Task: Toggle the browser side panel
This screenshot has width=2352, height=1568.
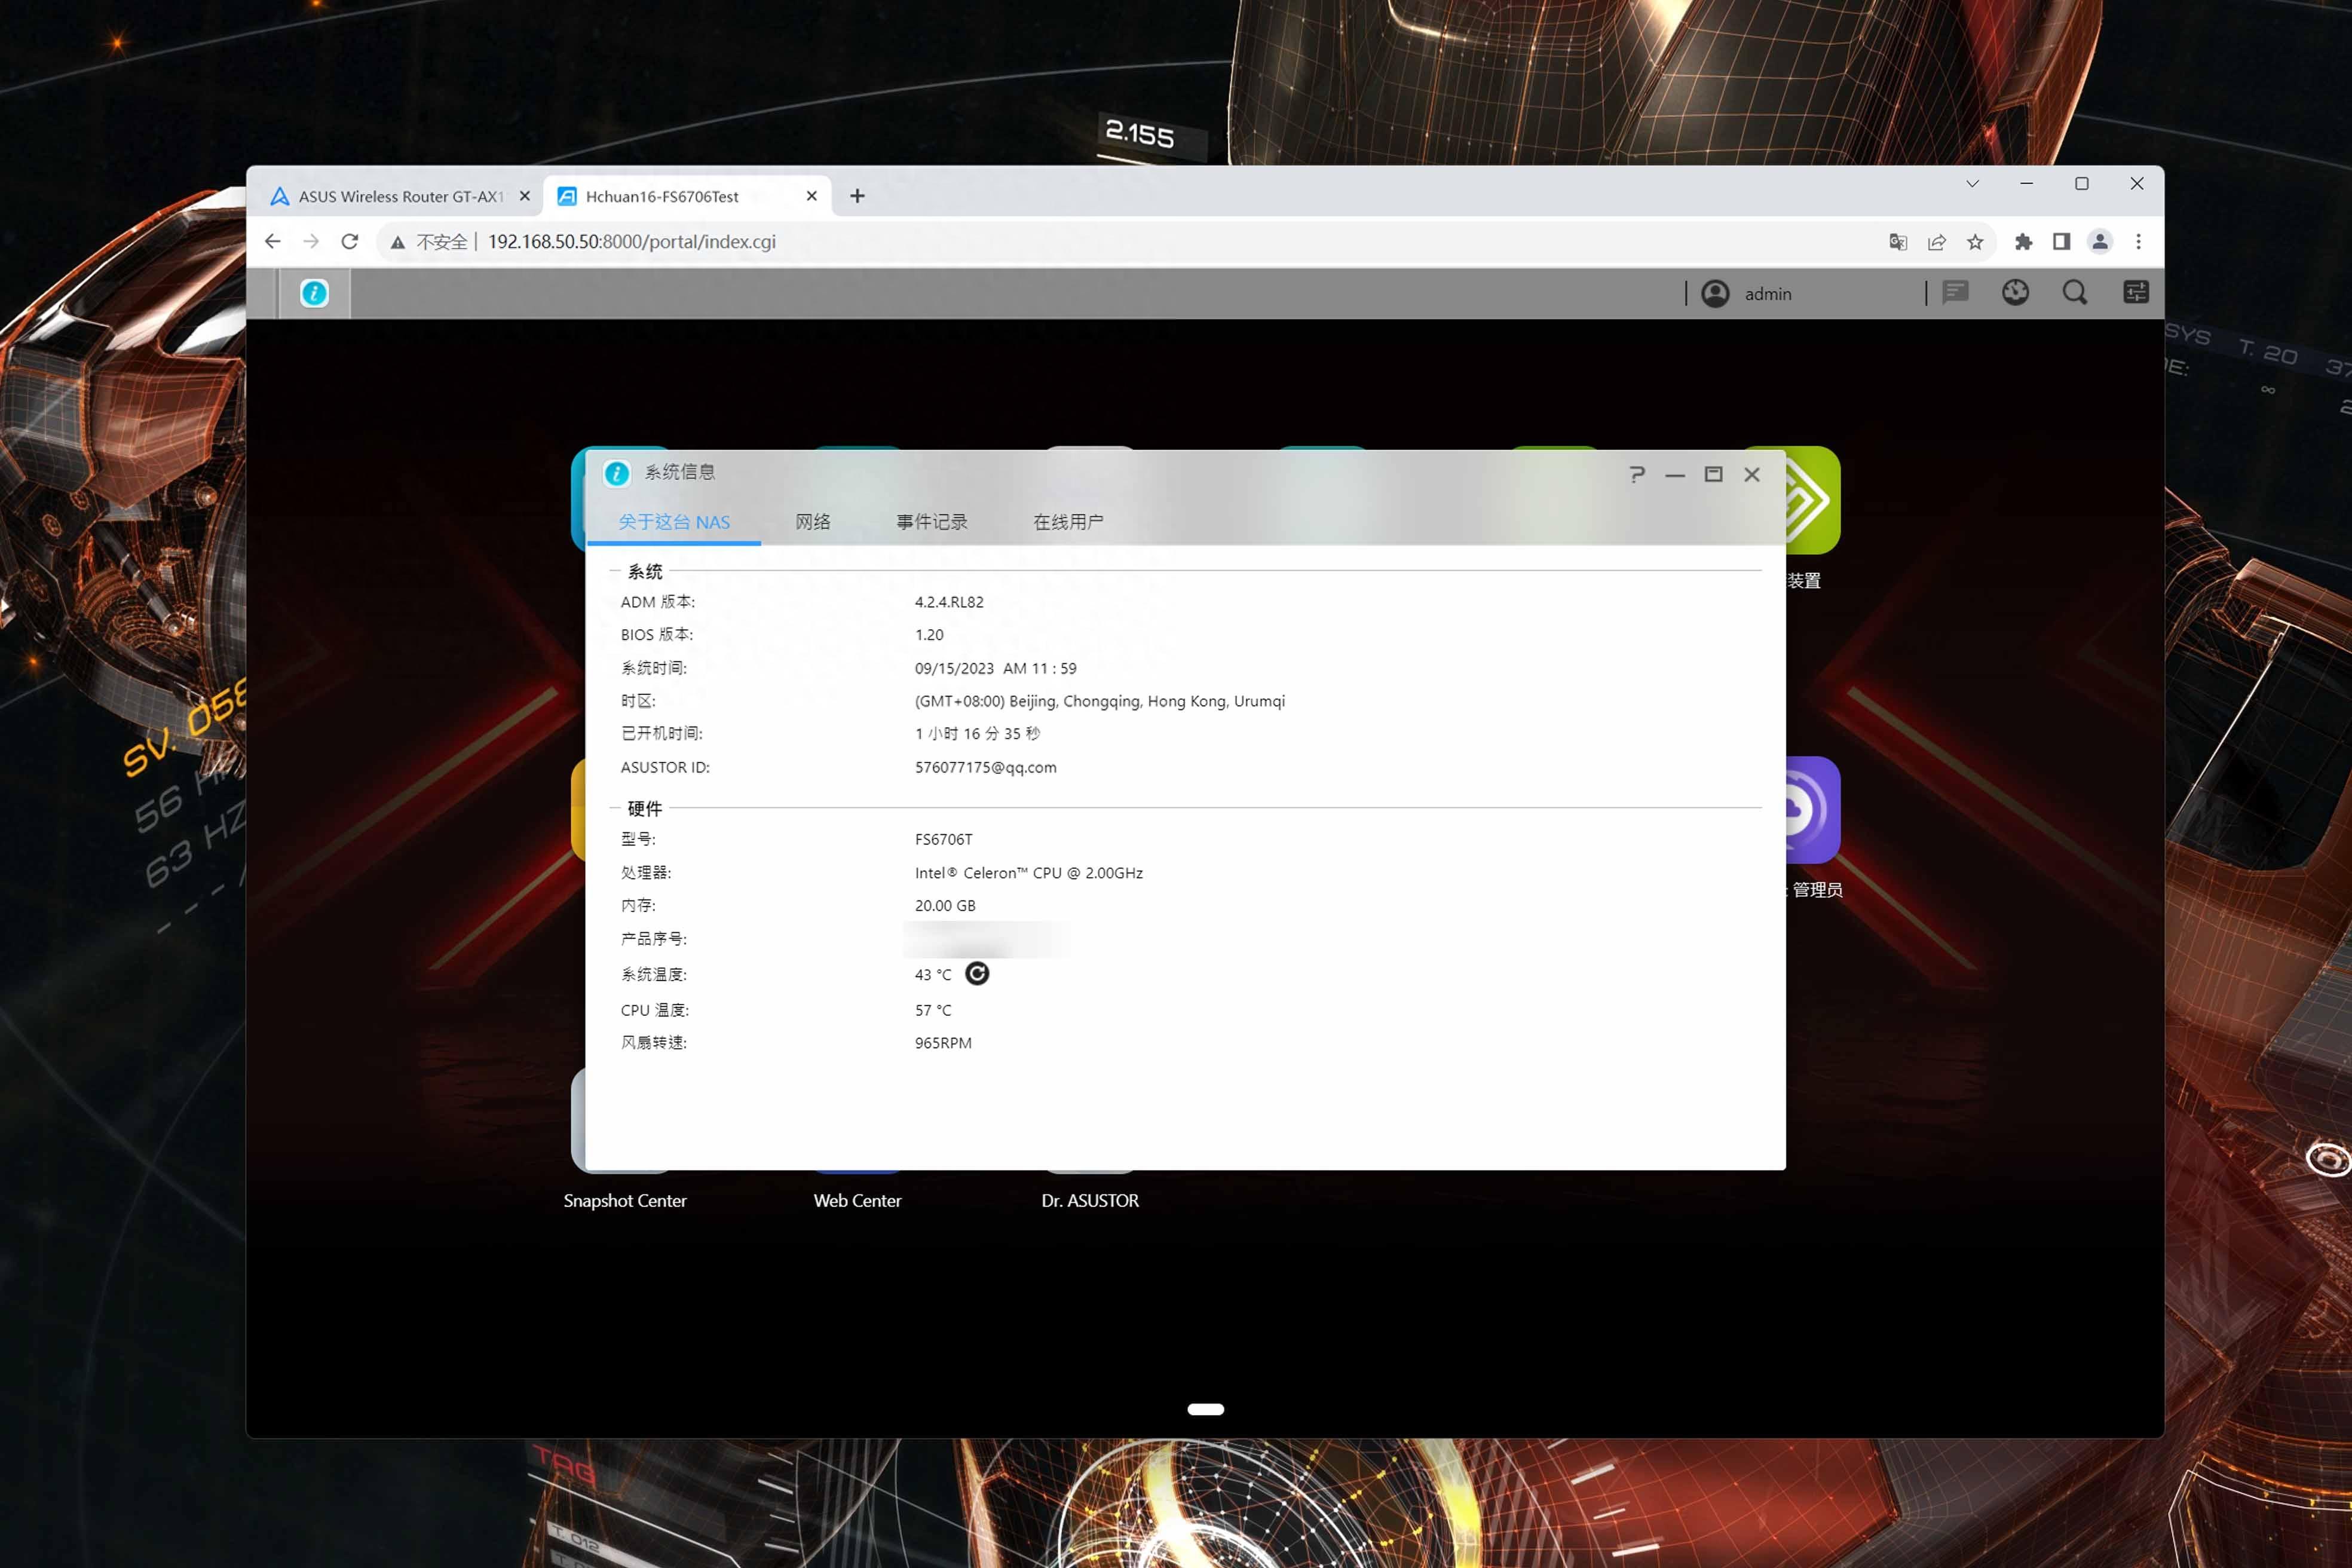Action: click(2062, 242)
